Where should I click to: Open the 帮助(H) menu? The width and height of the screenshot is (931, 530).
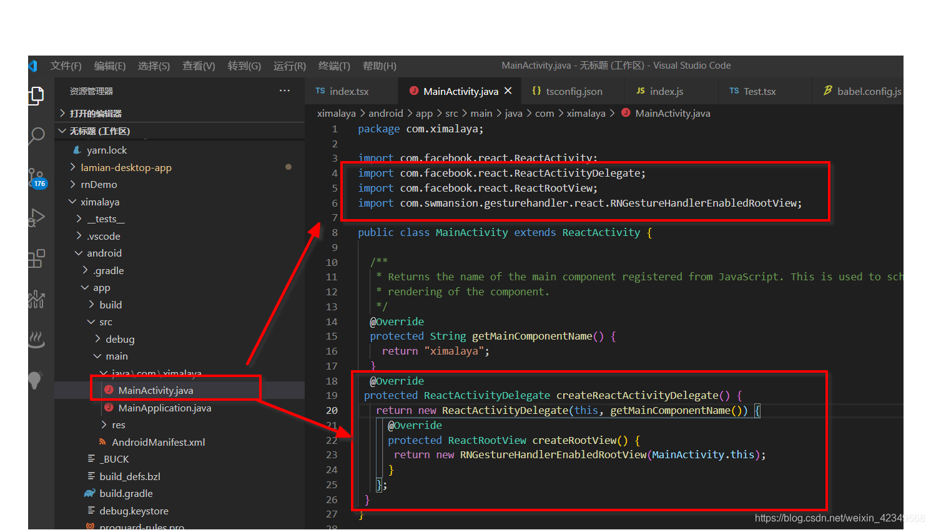(x=380, y=66)
